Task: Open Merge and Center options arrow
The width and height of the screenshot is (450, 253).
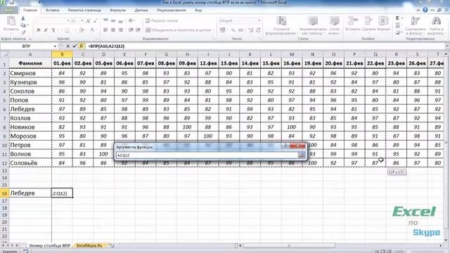Action: 213,30
